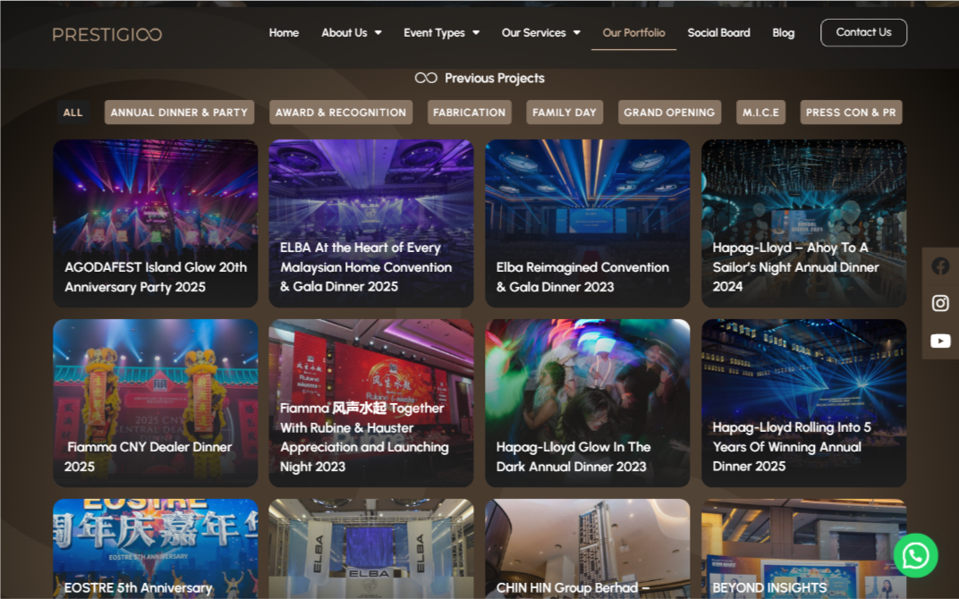Open AGODAFEST Island Glow 20th Anniversary project
Screen dimensions: 959x599
(x=155, y=224)
